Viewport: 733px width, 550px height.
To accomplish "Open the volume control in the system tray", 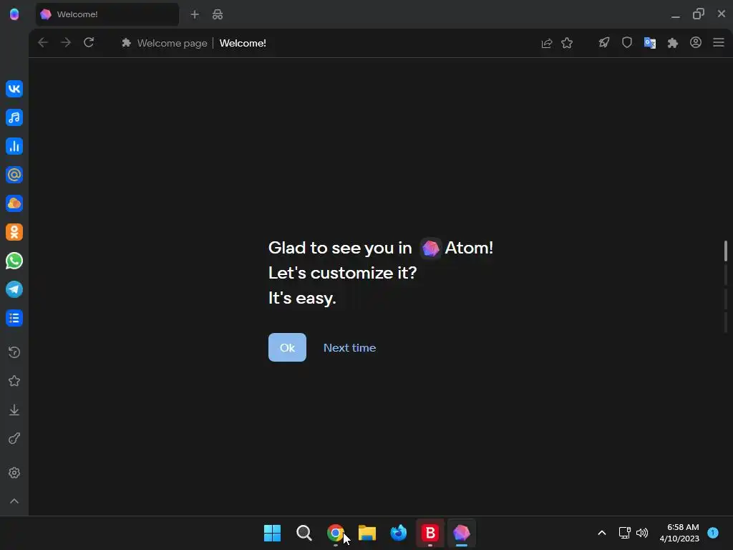I will (x=642, y=533).
